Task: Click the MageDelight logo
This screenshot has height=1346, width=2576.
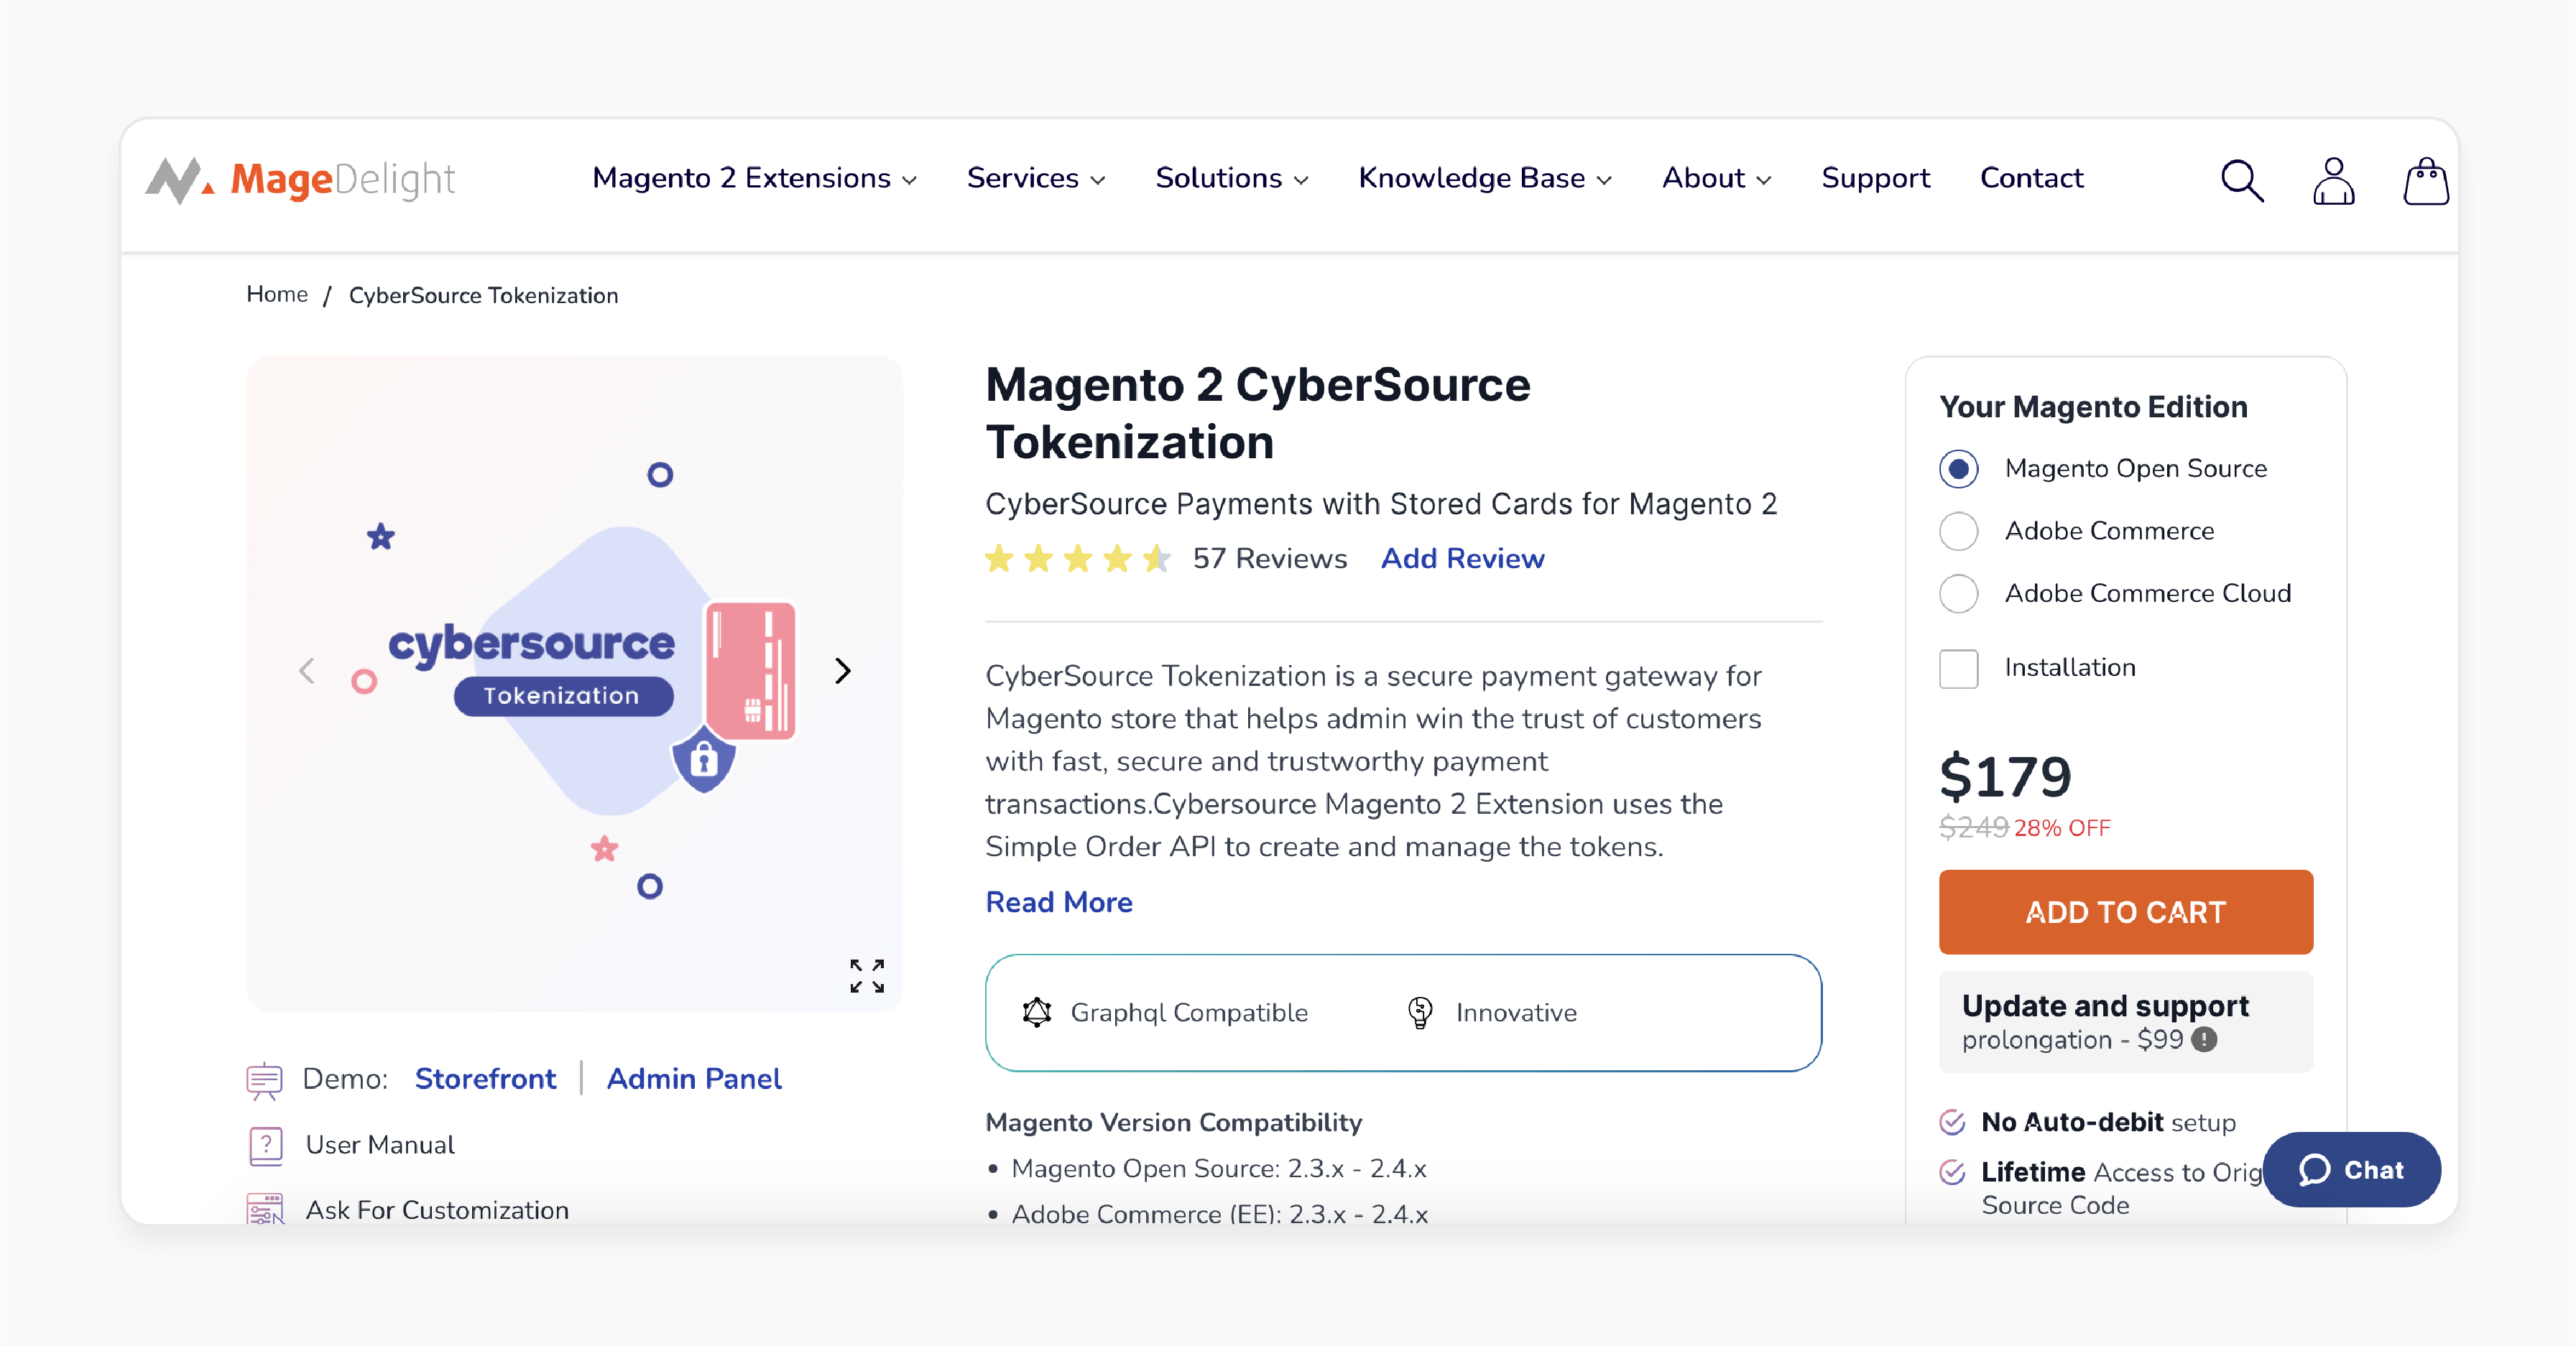Action: (300, 180)
